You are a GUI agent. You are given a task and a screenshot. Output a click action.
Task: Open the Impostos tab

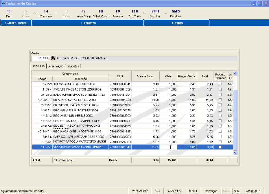click(x=73, y=66)
